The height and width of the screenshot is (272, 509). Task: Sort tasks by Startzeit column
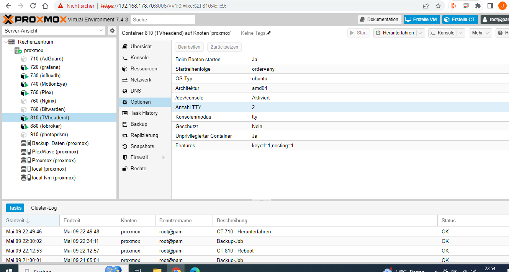point(31,220)
